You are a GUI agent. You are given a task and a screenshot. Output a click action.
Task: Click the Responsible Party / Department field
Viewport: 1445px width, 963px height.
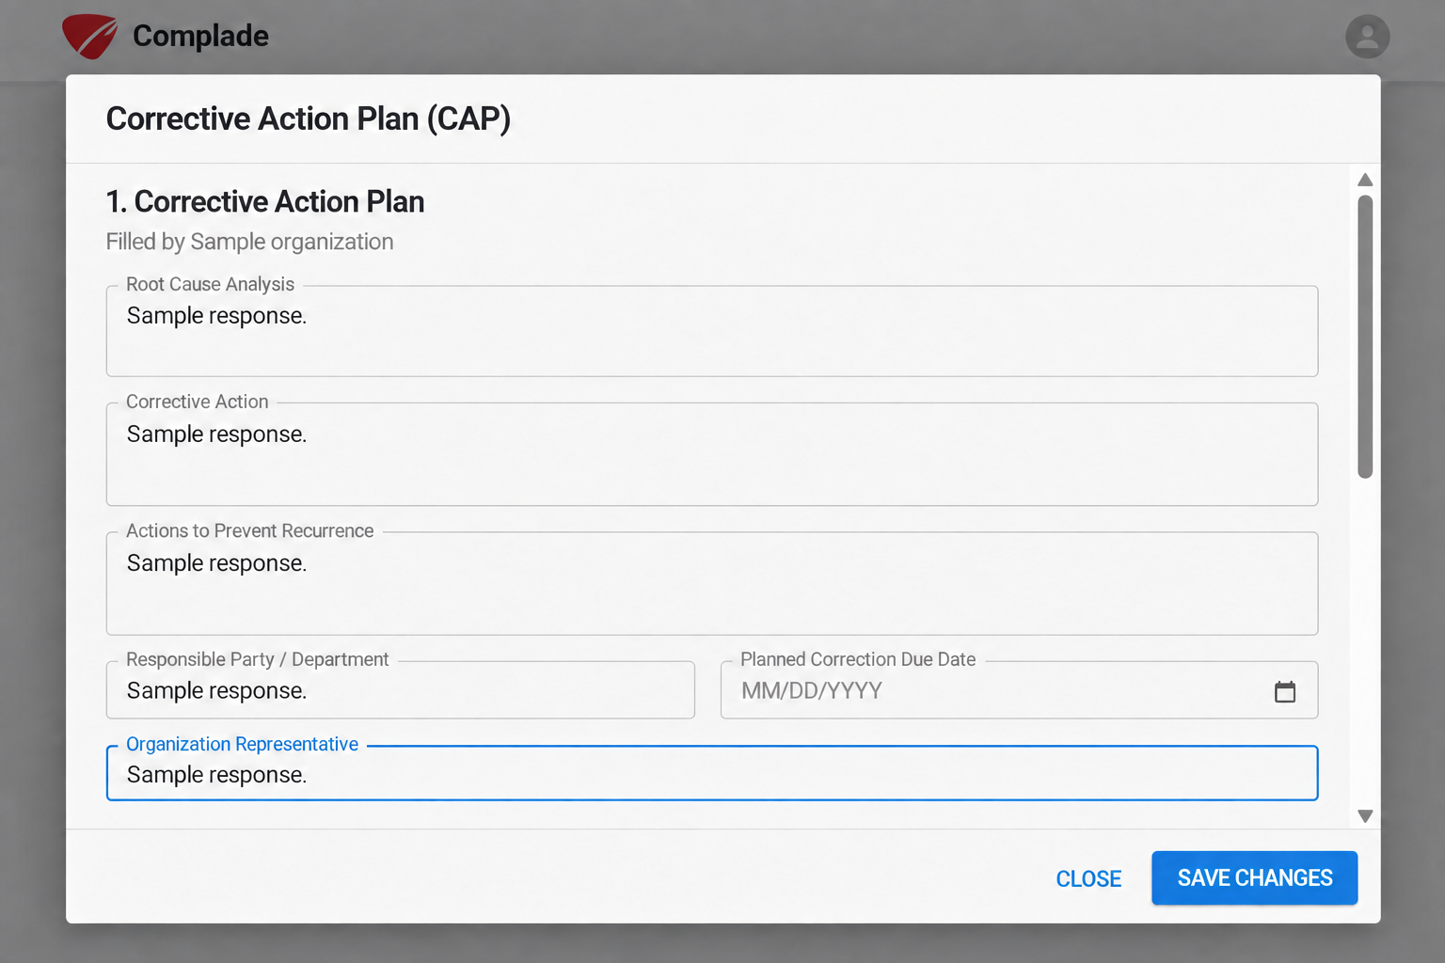point(401,690)
